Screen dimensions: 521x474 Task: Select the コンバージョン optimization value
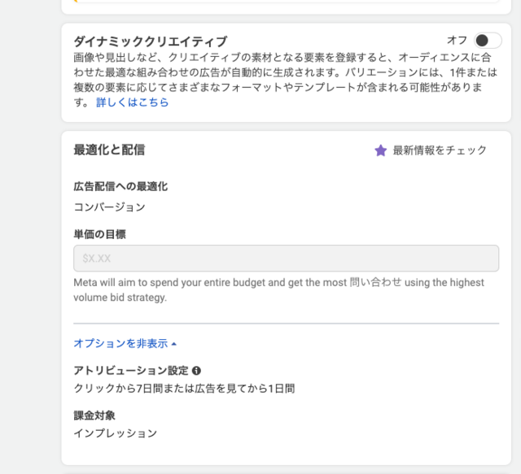tap(109, 207)
